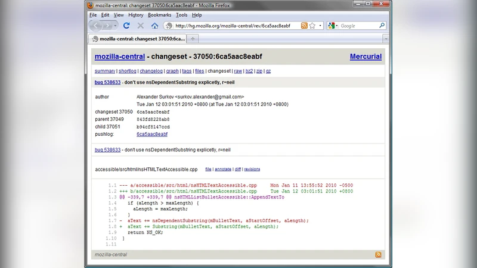
Task: Click into the Google search field
Action: (358, 26)
